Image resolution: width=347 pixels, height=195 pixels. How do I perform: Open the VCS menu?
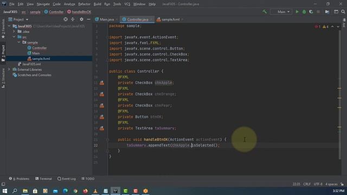pos(127,4)
